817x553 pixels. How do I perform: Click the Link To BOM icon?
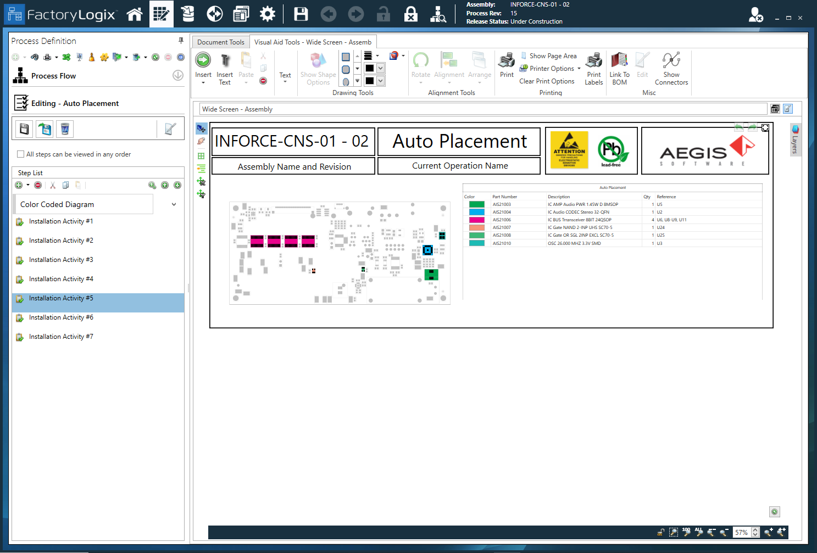pos(619,60)
